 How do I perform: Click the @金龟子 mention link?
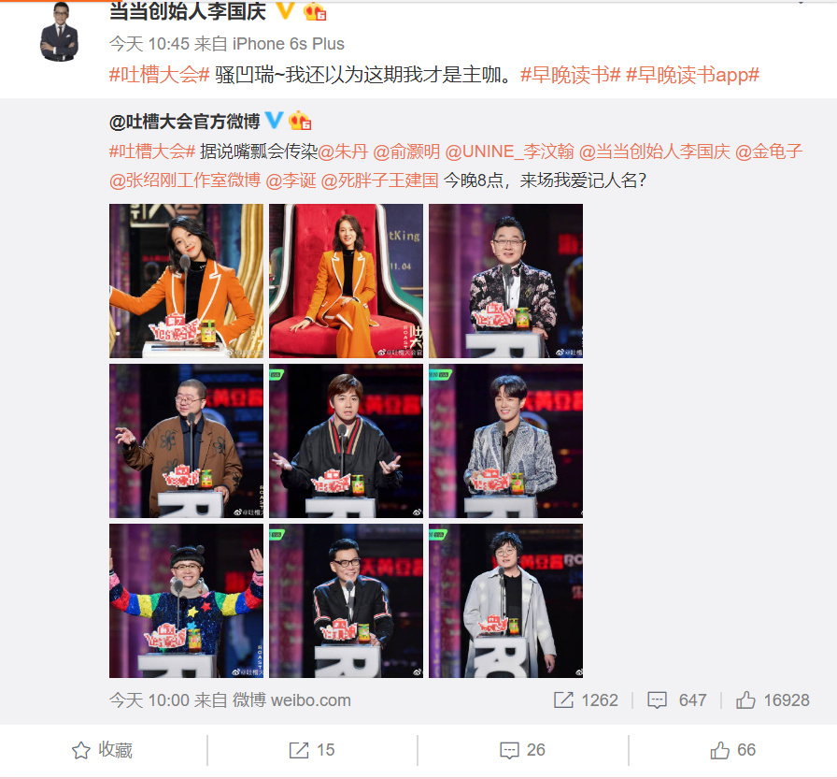(769, 151)
